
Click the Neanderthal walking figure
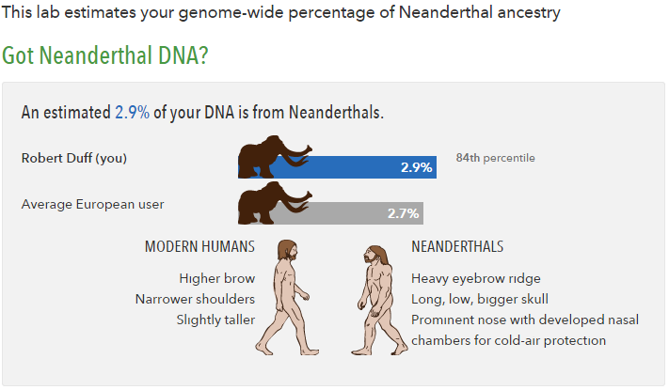point(378,295)
